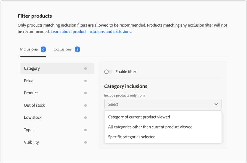Viewport: 247px width, 163px height.
Task: Click the status dot beside Type
Action: [x=85, y=130]
